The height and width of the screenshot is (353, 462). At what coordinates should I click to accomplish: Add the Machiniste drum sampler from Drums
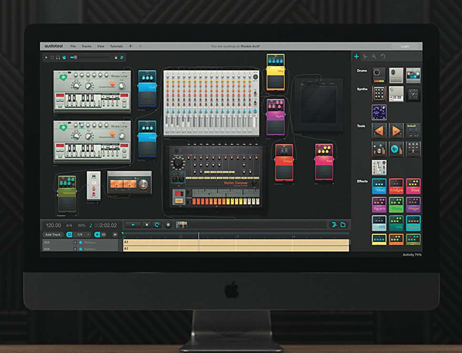[x=413, y=75]
